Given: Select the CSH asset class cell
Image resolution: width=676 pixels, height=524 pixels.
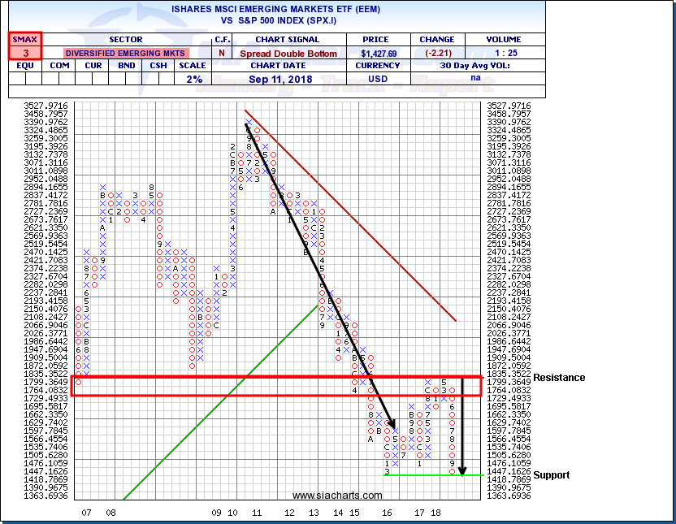Looking at the screenshot, I should click(160, 66).
